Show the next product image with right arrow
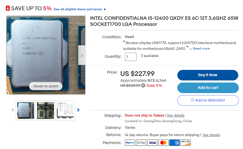 [x=82, y=56]
